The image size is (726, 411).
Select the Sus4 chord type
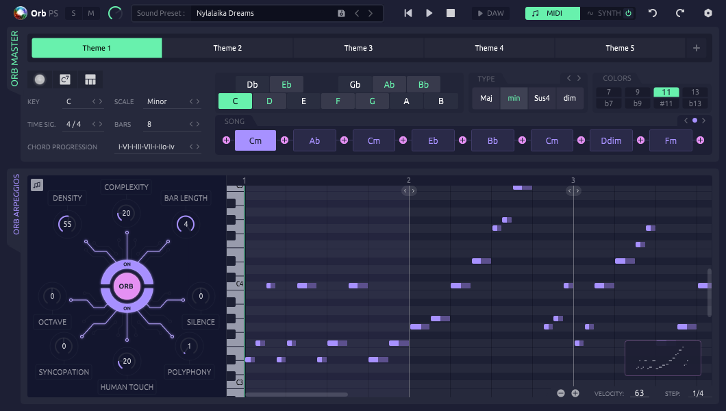click(x=542, y=98)
